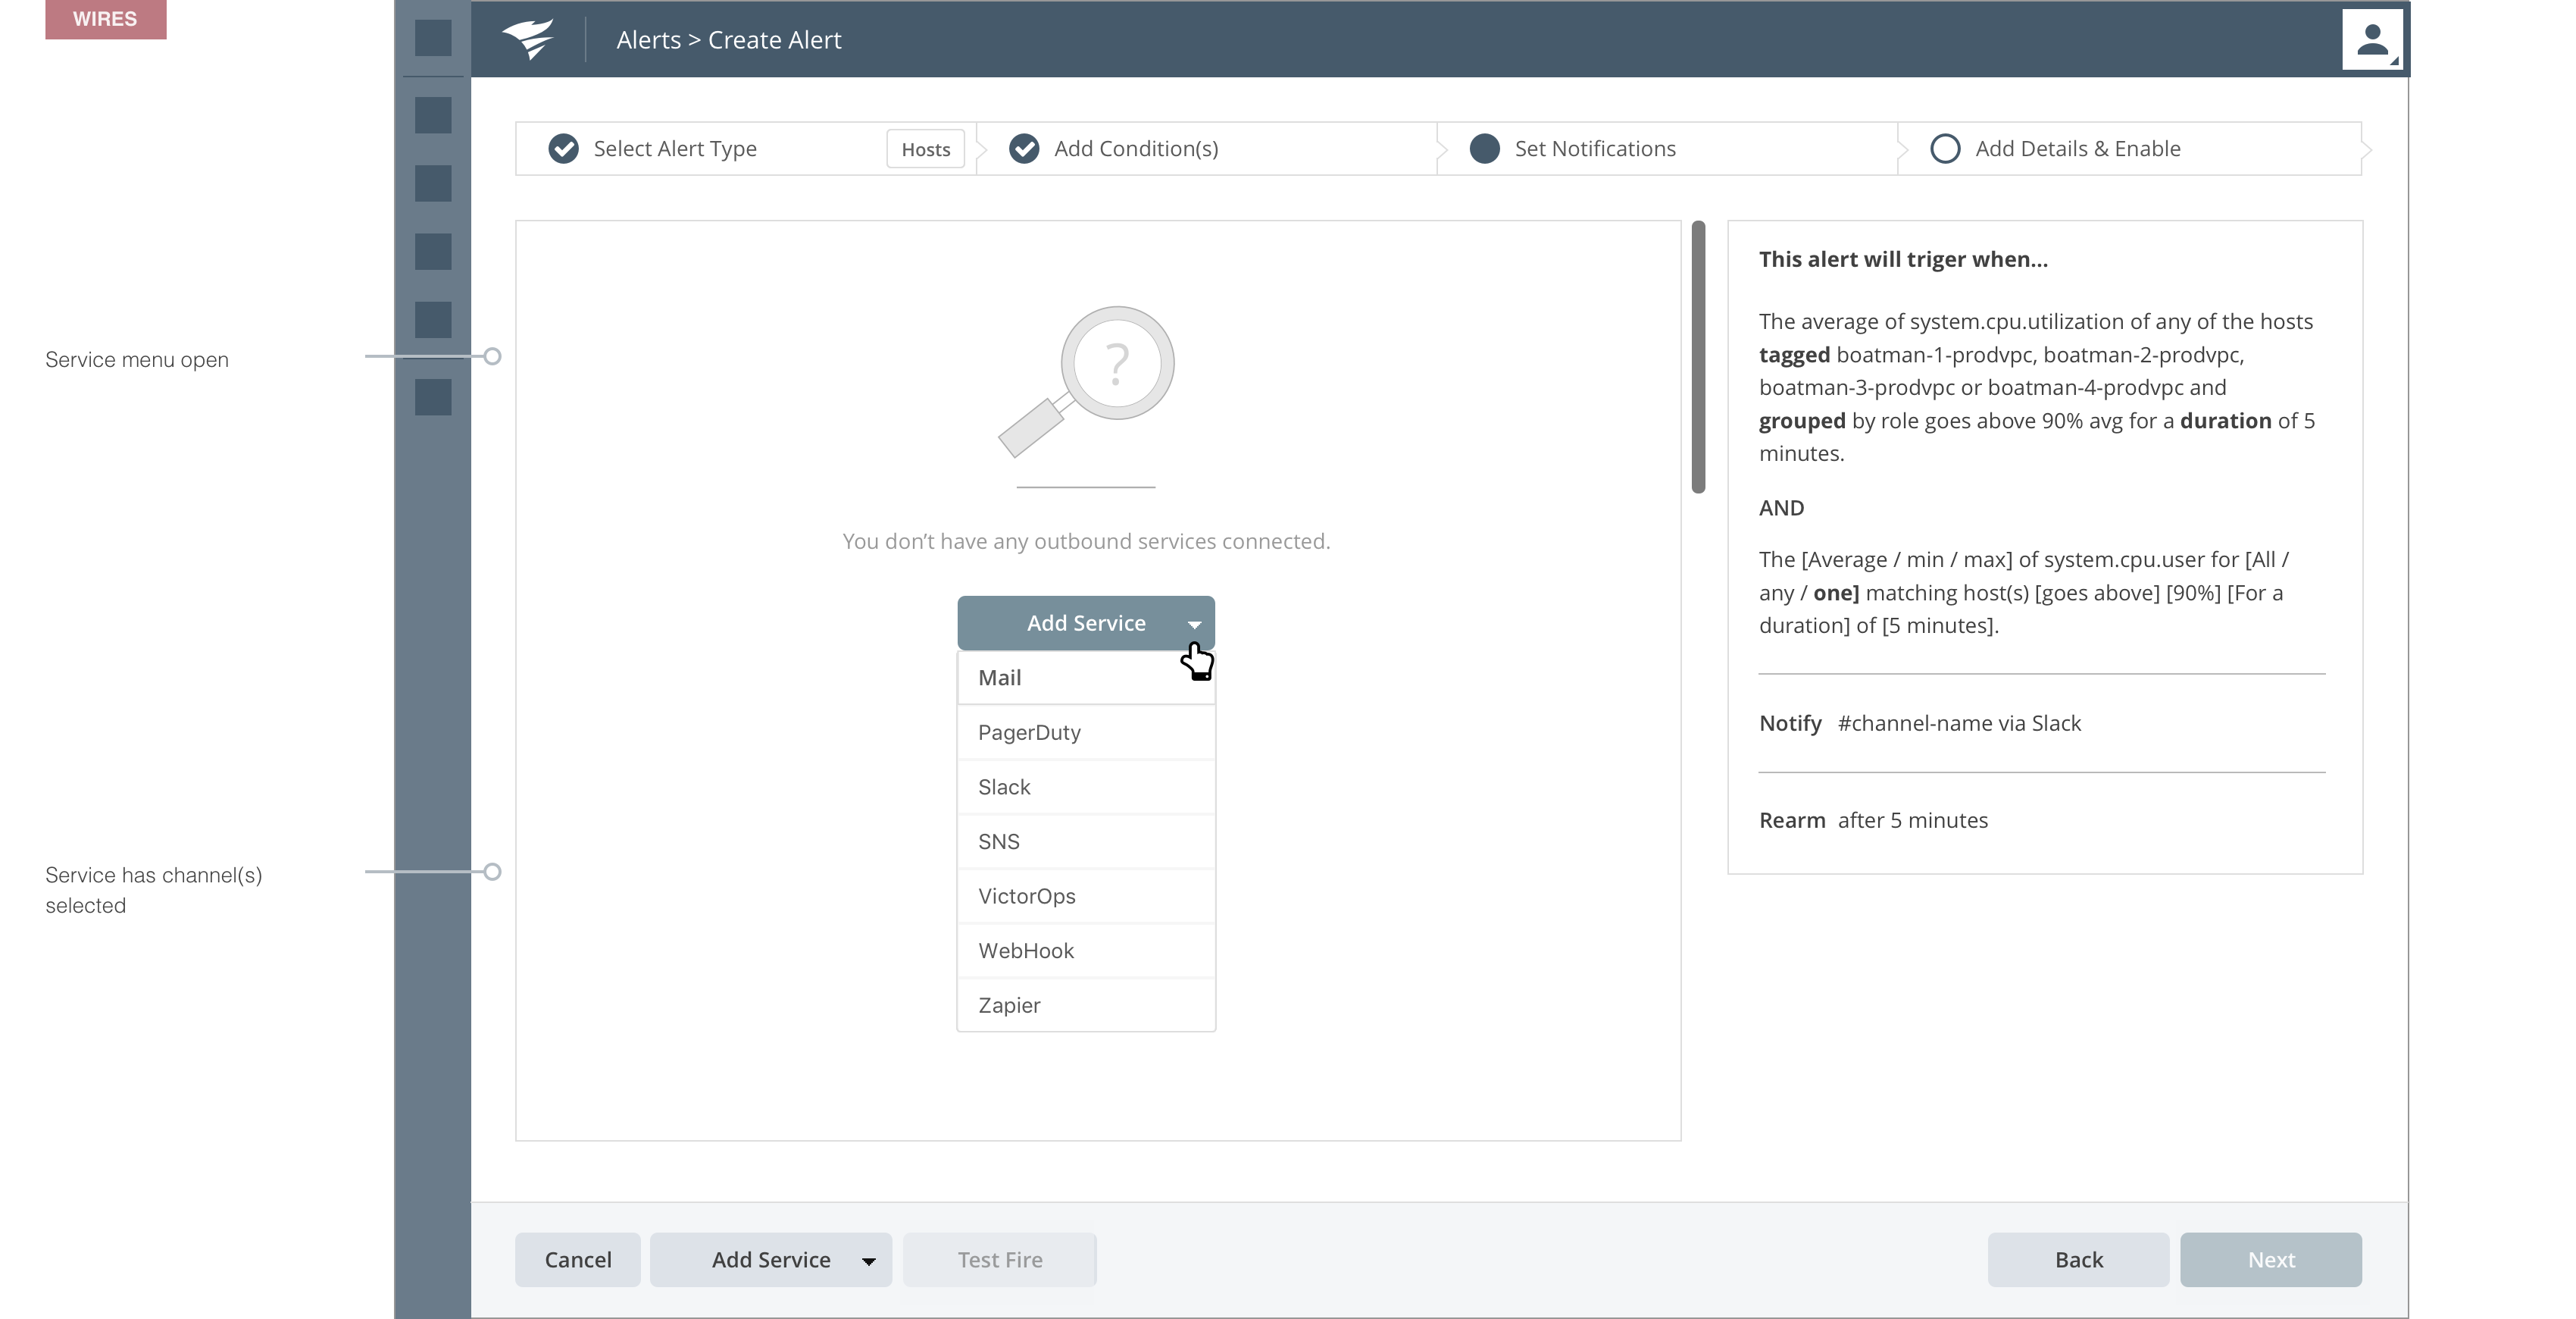
Task: Click the SolarWinds logo in header
Action: (528, 39)
